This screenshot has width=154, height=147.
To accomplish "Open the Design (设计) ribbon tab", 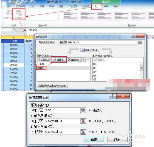I will (x=97, y=6).
